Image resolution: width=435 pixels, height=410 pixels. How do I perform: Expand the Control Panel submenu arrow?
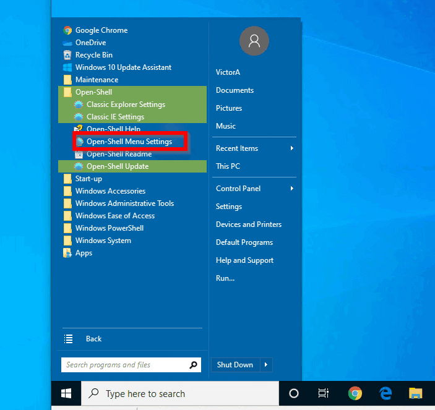(x=292, y=189)
